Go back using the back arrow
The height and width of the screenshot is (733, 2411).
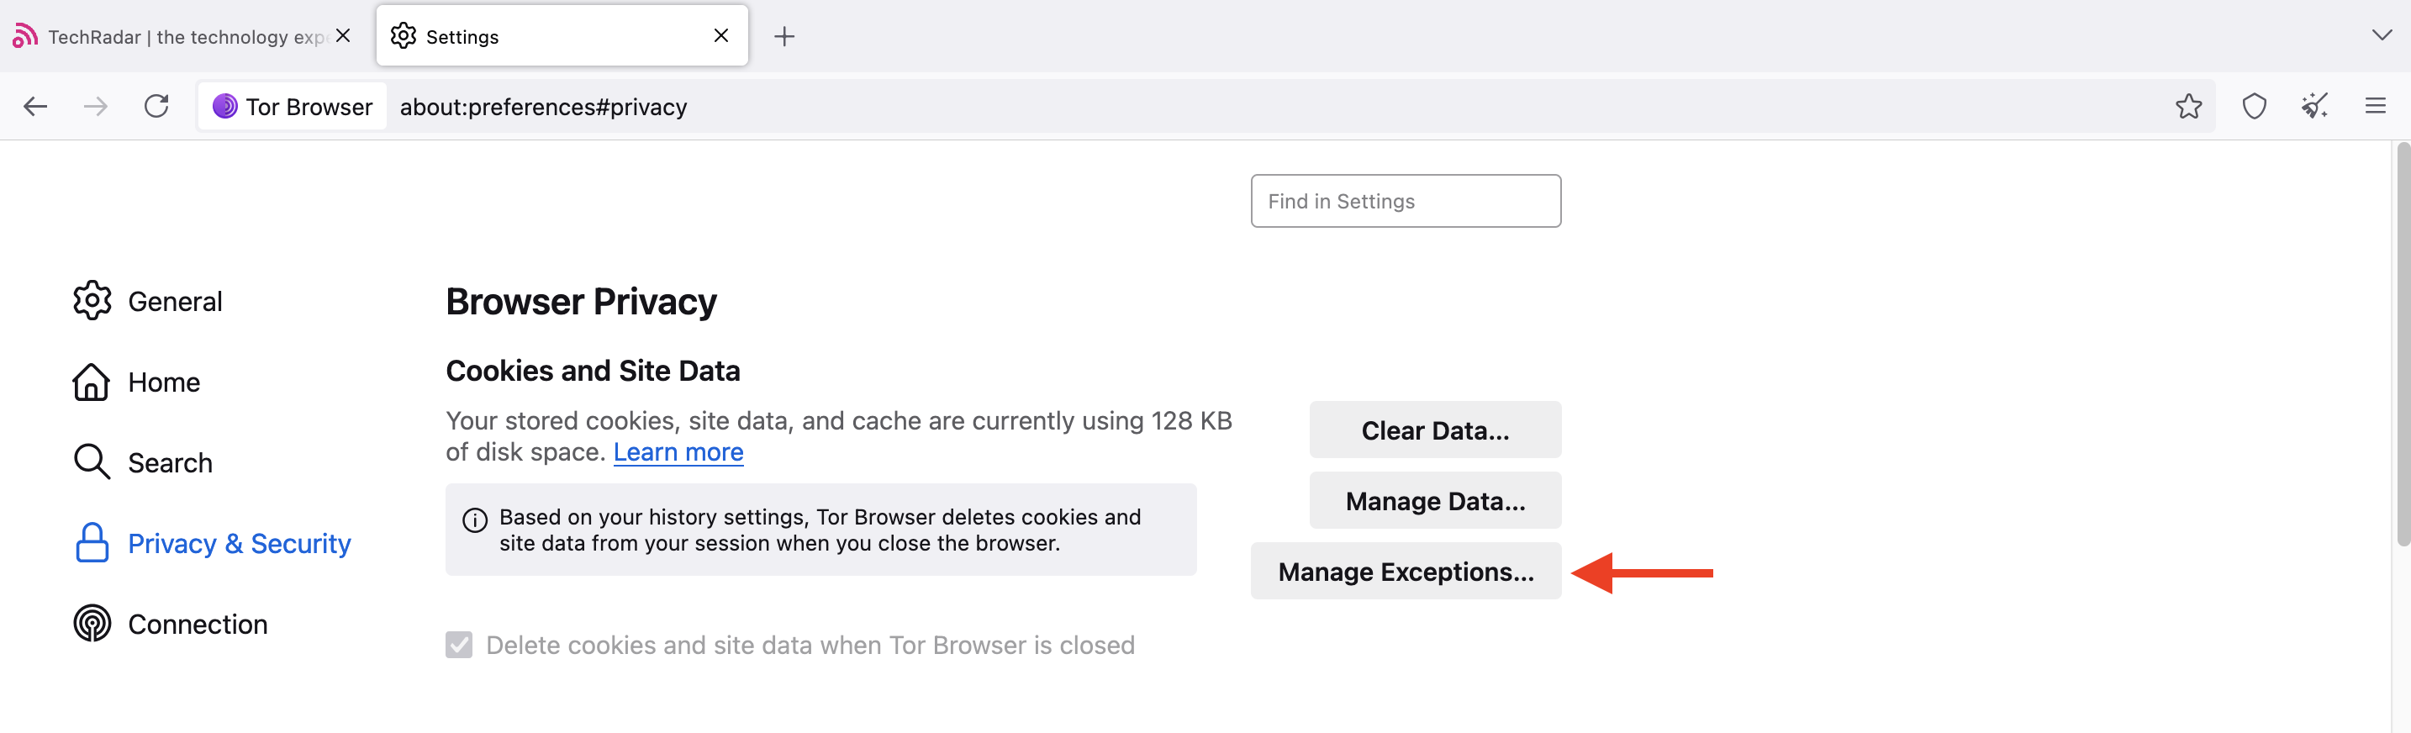[x=35, y=107]
